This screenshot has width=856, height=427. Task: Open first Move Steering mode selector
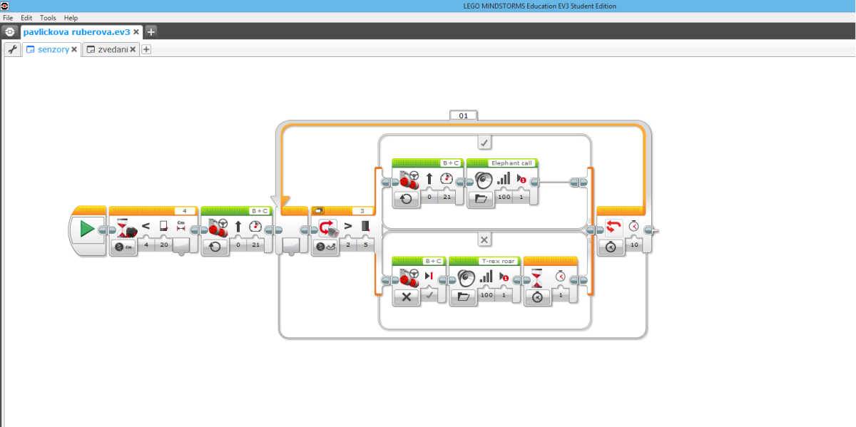click(x=215, y=247)
